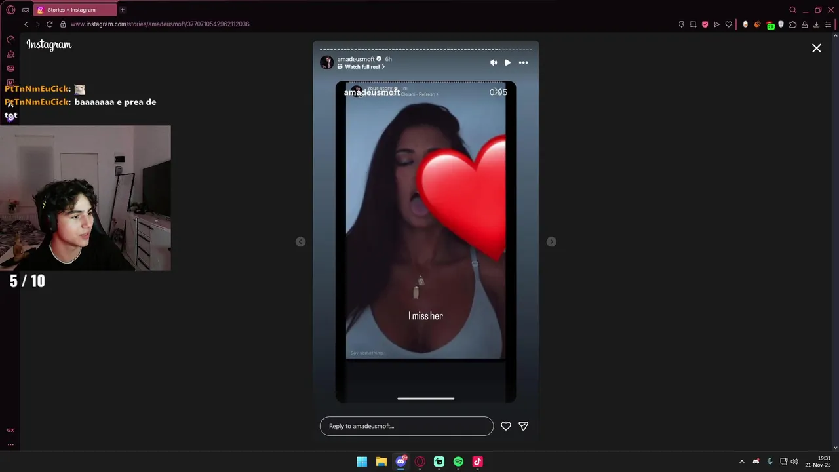Select the Stories • Instagram tab

pyautogui.click(x=74, y=10)
